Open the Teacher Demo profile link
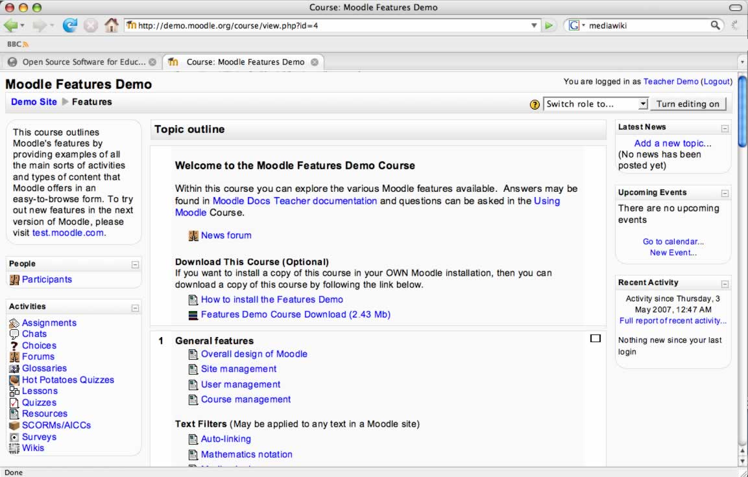Viewport: 748px width, 477px height. tap(671, 82)
